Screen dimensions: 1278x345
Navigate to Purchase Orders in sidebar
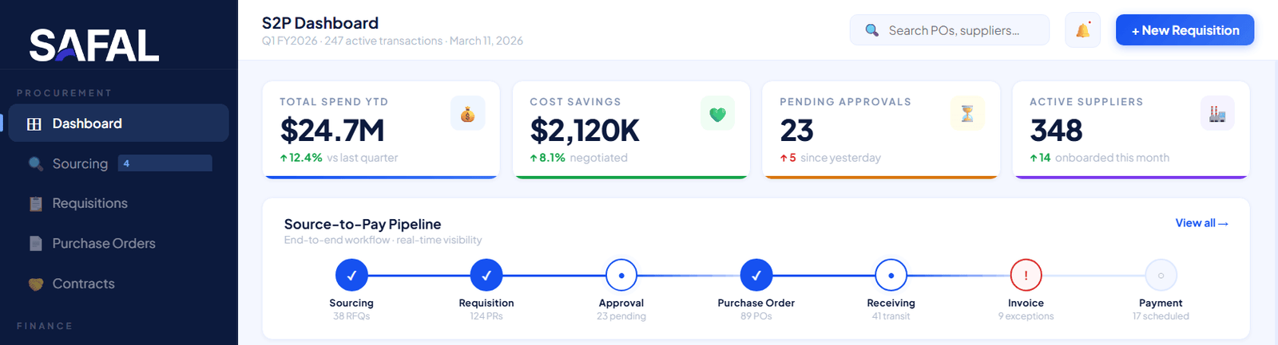click(x=104, y=243)
